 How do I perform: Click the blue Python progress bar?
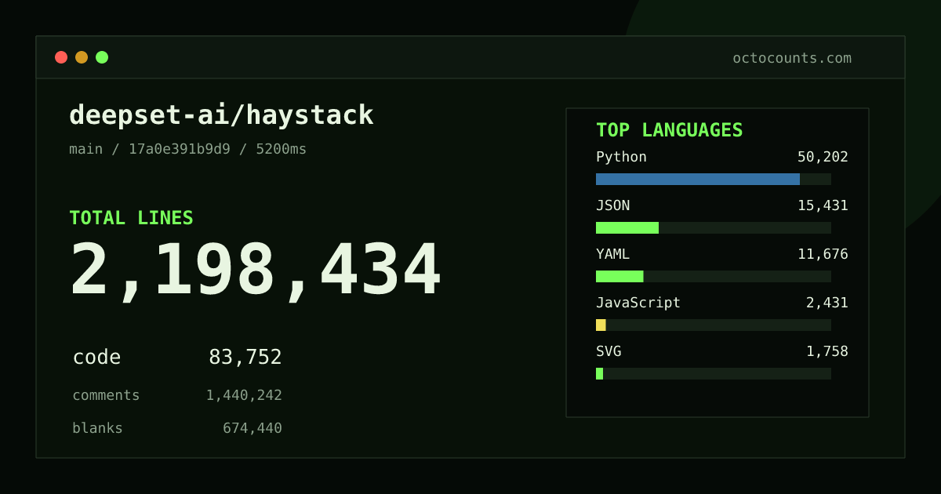(698, 179)
